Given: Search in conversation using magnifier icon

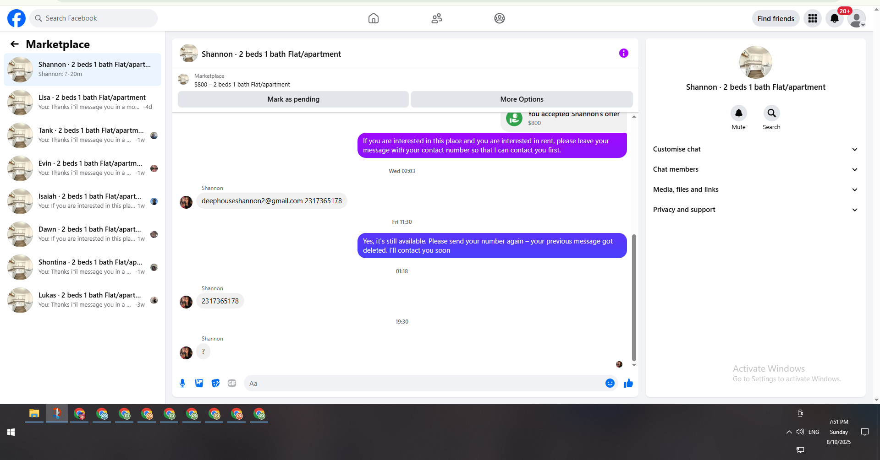Looking at the screenshot, I should coord(772,113).
